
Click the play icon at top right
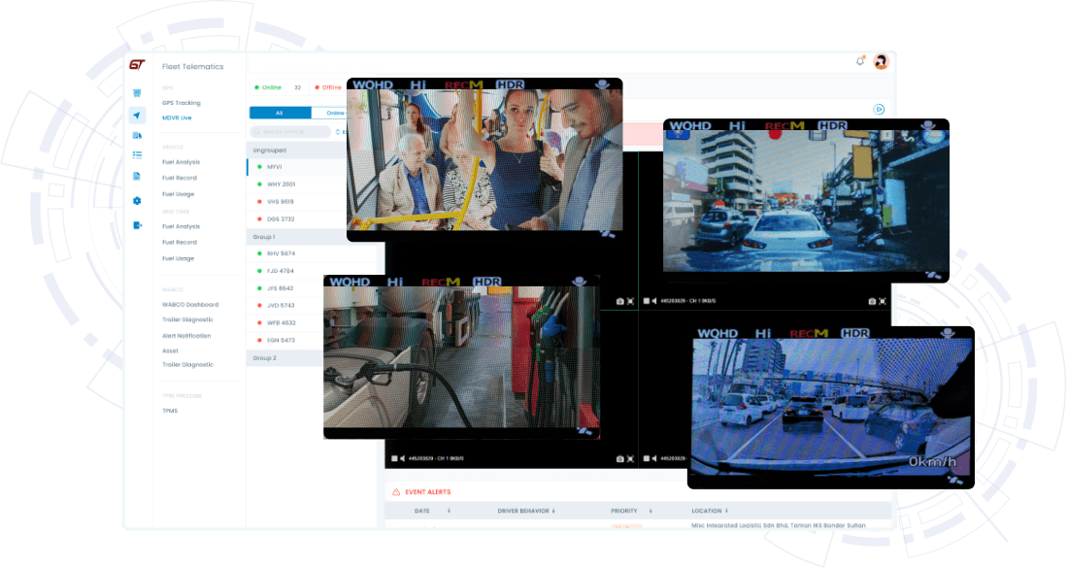click(879, 110)
